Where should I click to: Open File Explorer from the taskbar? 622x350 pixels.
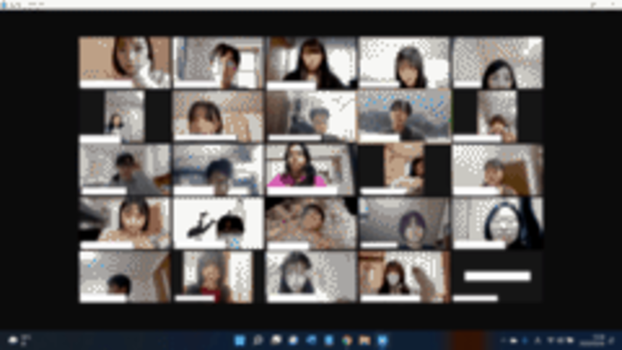[x=365, y=341]
